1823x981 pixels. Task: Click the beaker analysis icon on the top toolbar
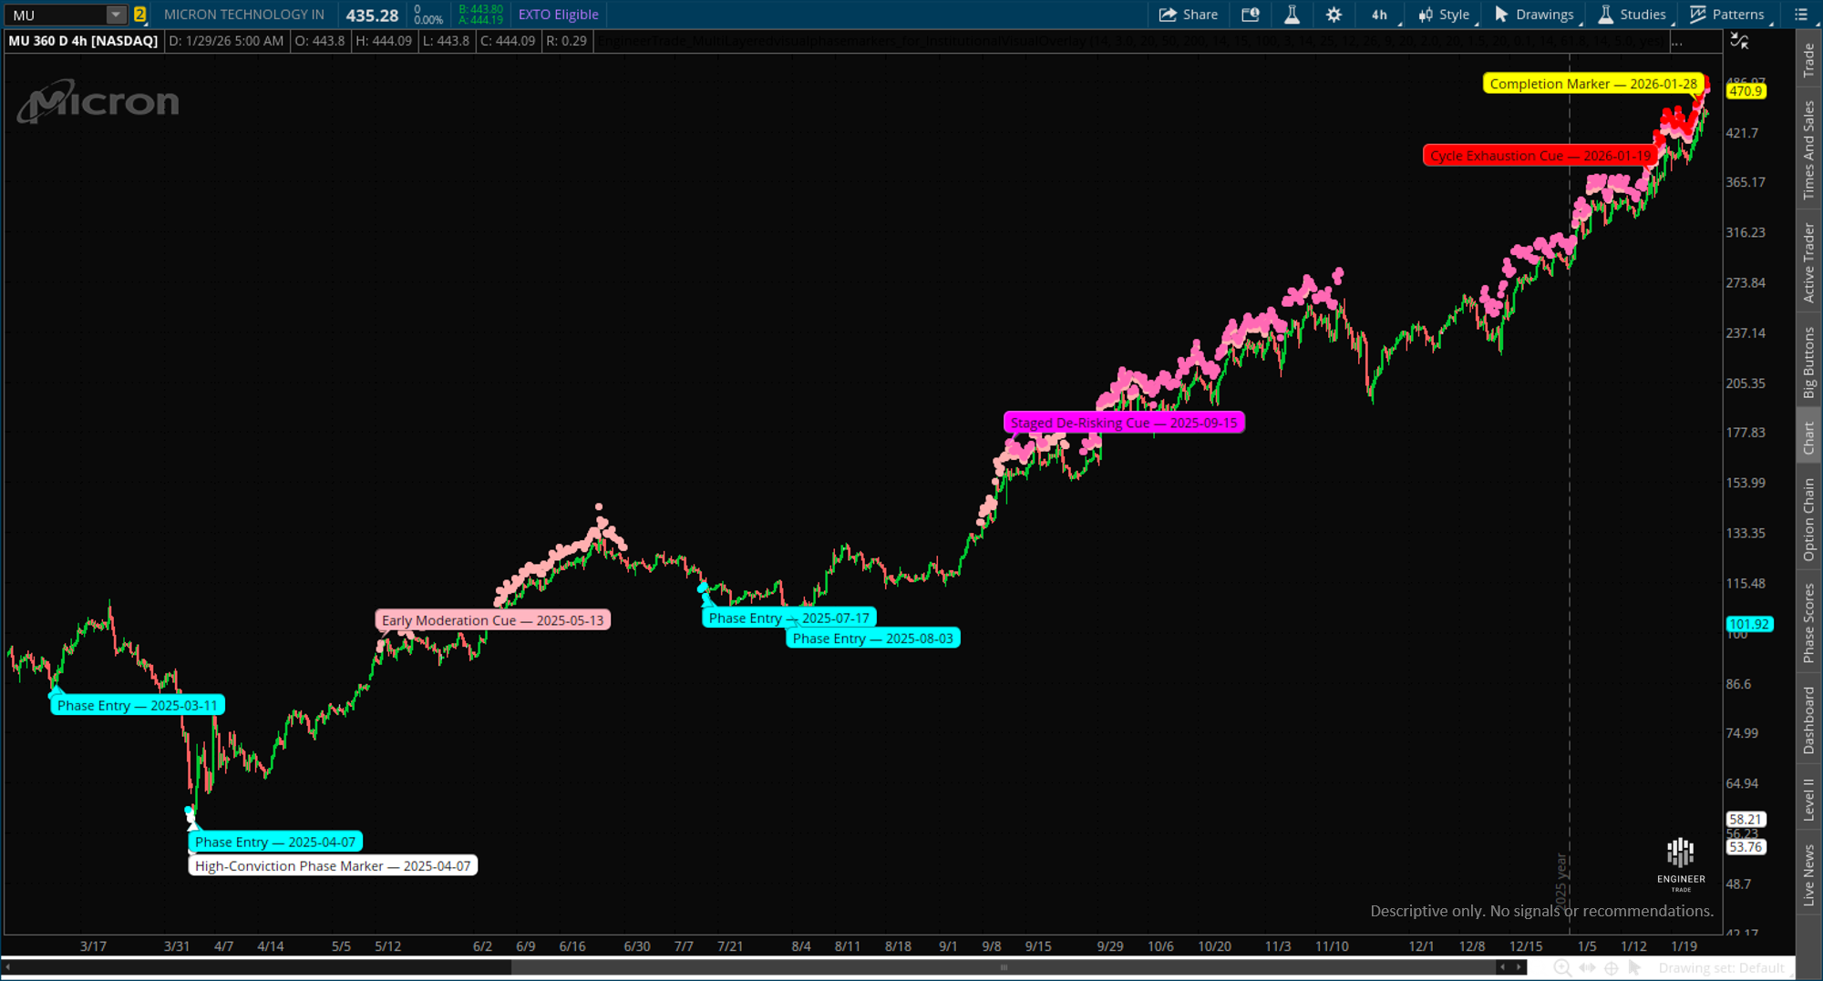click(x=1293, y=15)
